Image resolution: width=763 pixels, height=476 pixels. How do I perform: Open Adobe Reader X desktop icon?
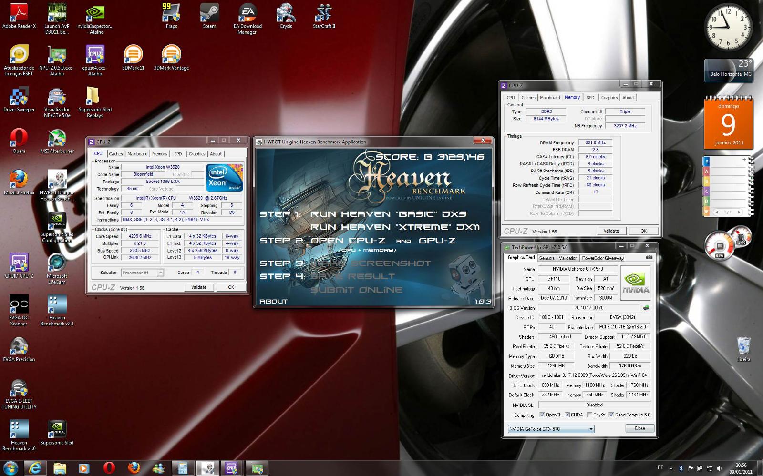(19, 17)
